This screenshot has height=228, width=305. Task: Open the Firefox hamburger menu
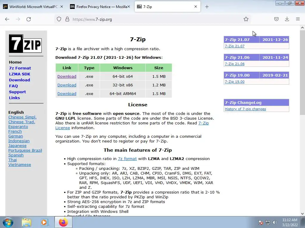click(x=298, y=19)
